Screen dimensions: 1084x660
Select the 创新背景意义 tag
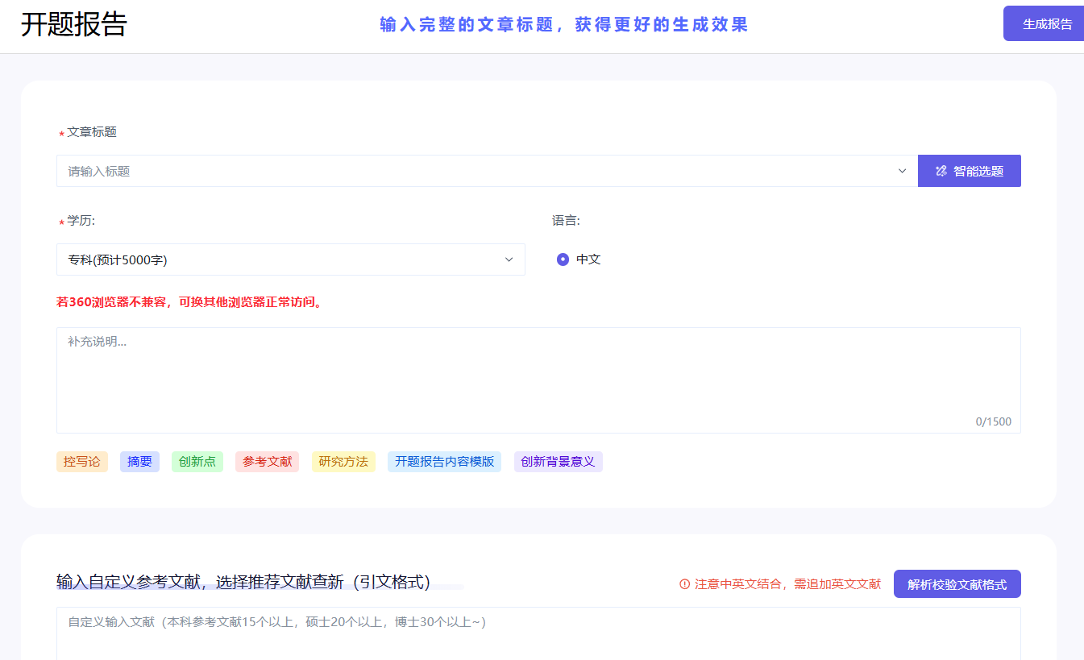(558, 462)
